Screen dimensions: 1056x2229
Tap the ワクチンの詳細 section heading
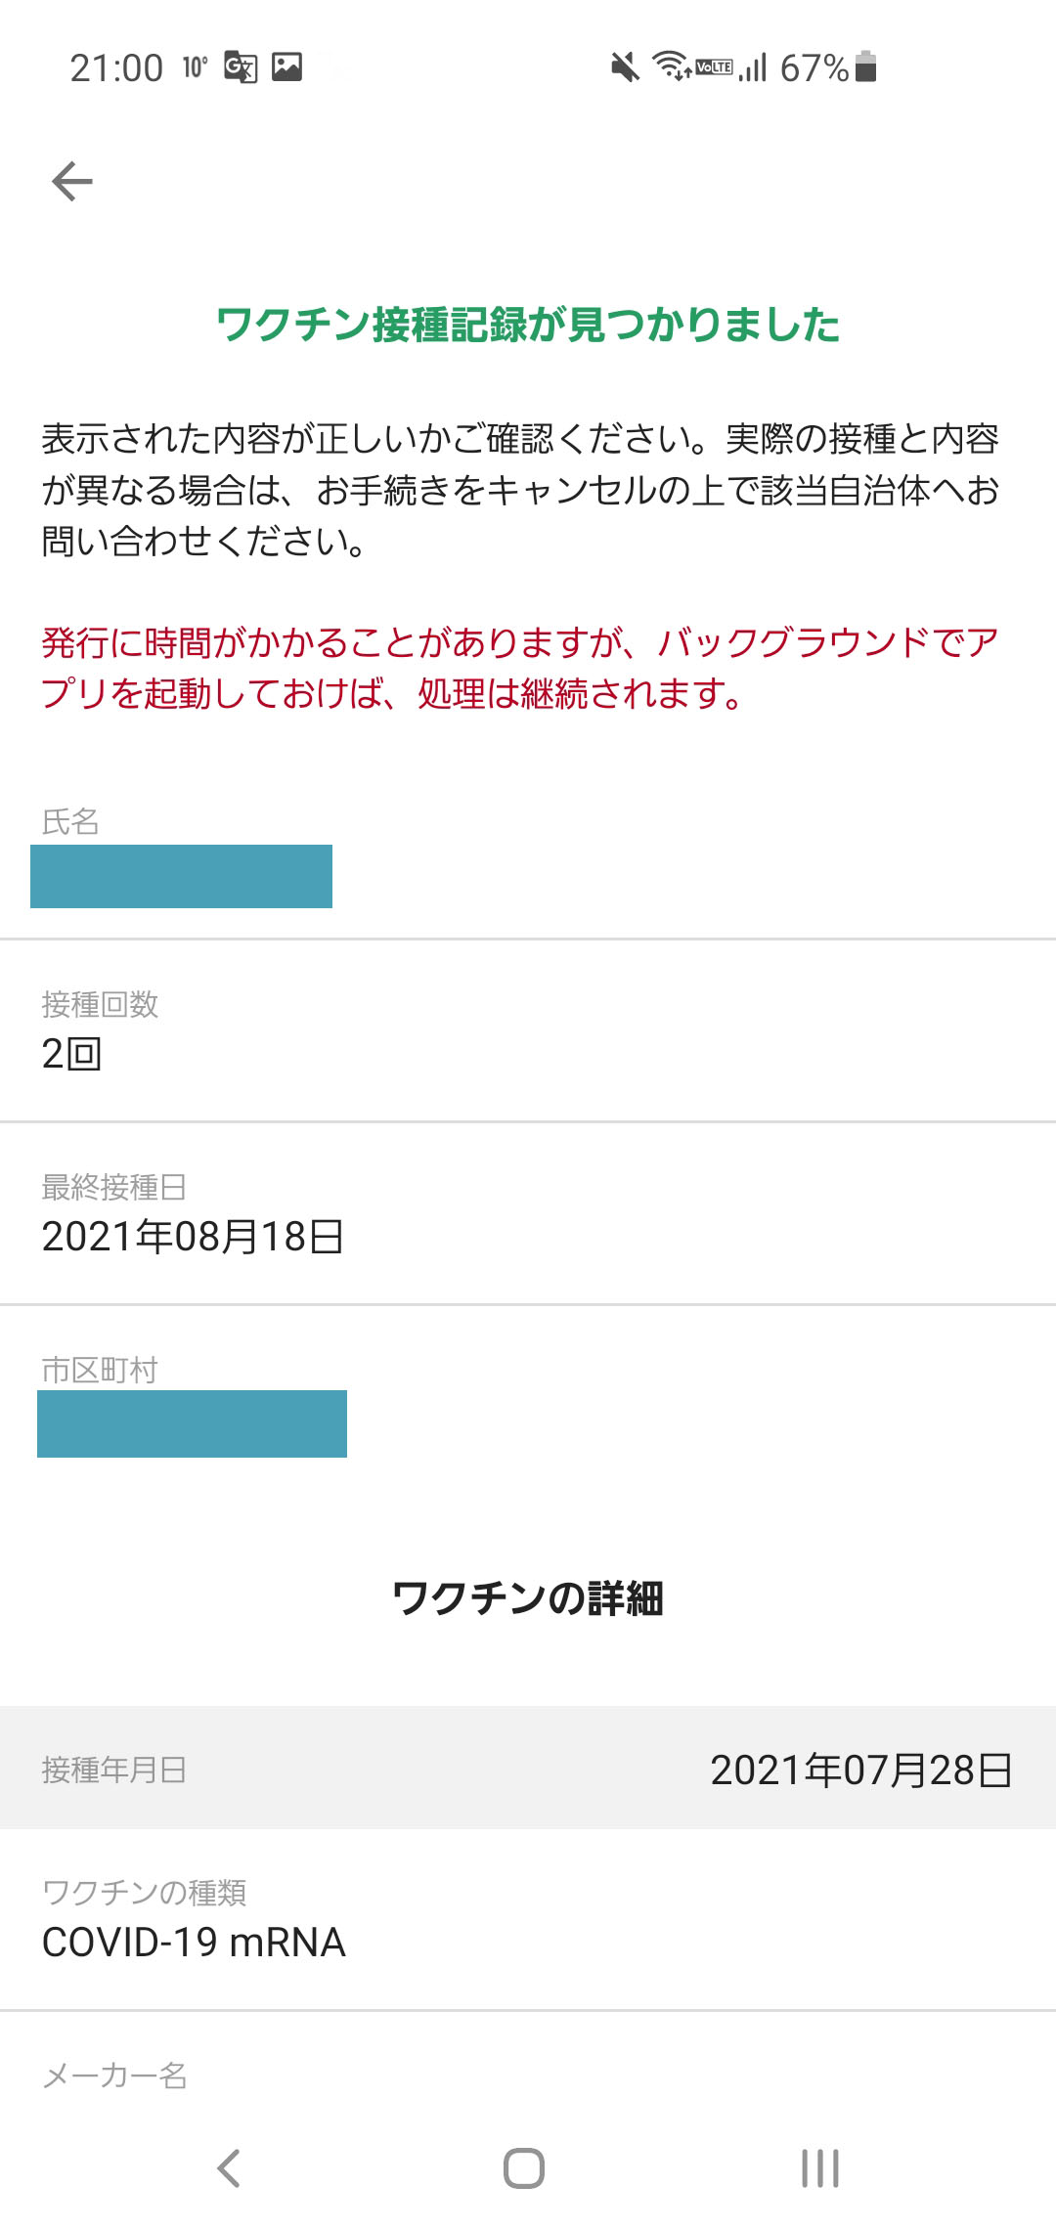(x=528, y=1598)
